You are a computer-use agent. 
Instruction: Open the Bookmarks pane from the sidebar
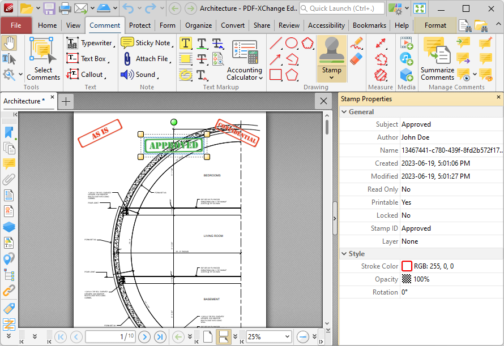pyautogui.click(x=9, y=132)
